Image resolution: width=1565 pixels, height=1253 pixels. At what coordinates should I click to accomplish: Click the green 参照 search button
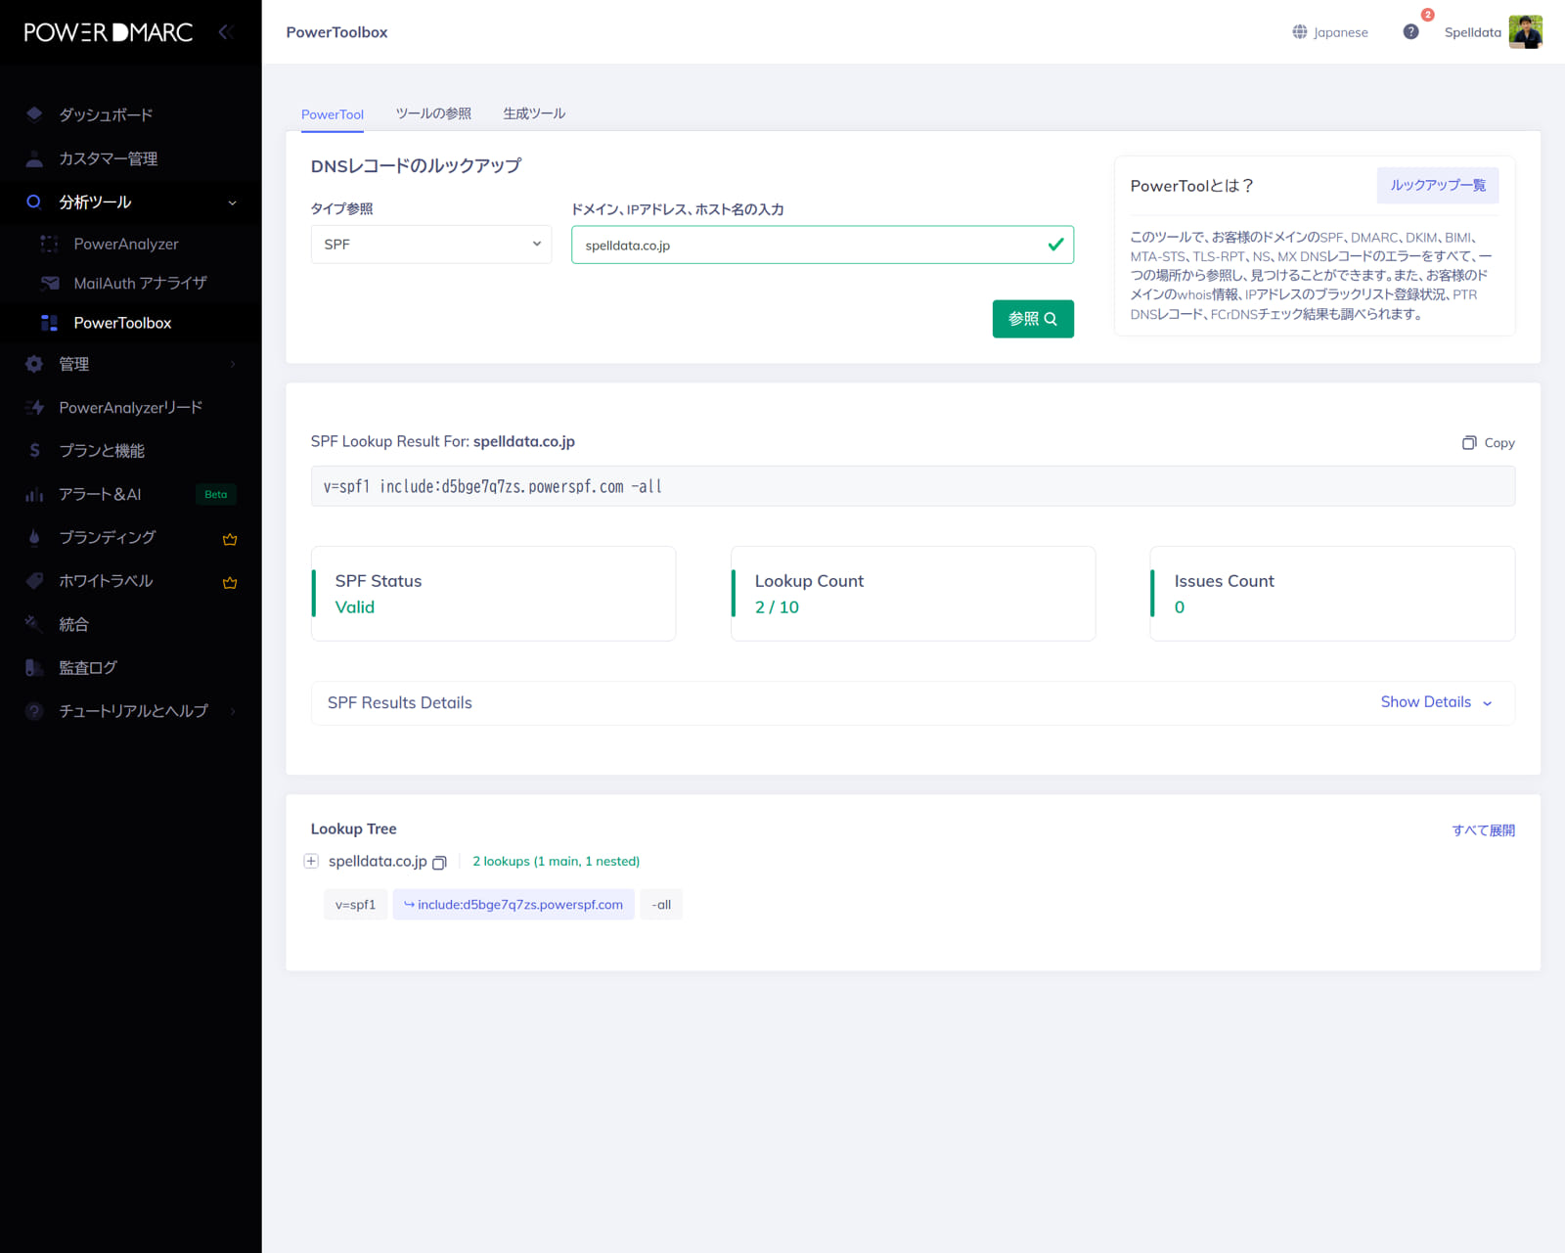pyautogui.click(x=1033, y=319)
